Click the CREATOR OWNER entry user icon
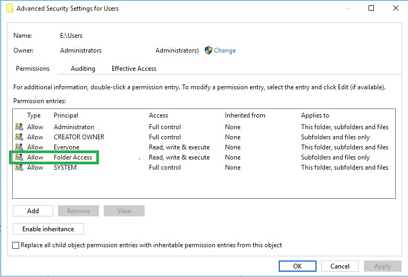Screen dimensions: 408x277 pyautogui.click(x=19, y=137)
